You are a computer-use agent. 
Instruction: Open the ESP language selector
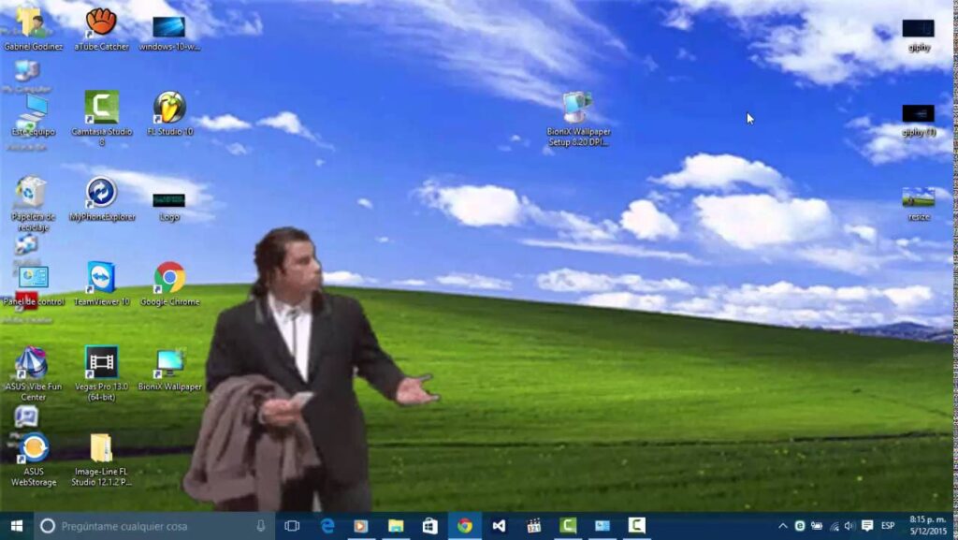888,526
